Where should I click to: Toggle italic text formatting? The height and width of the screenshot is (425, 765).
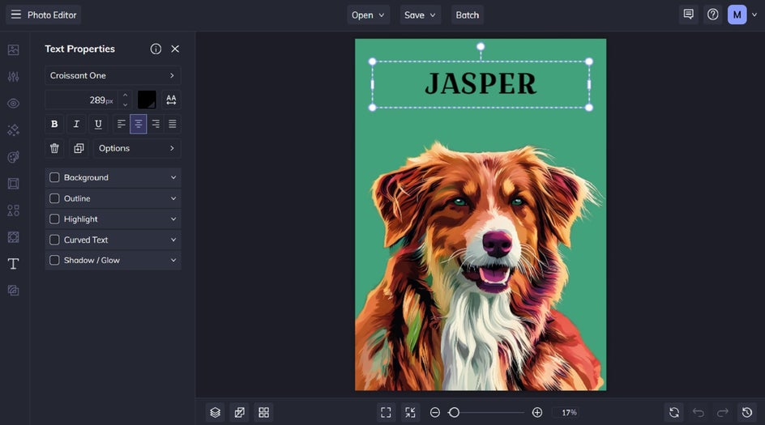76,124
